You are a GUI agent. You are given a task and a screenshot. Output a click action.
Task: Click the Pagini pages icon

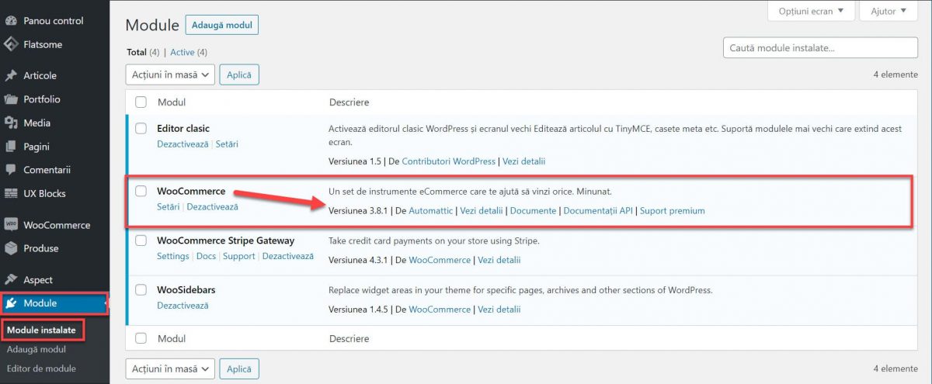pos(11,146)
